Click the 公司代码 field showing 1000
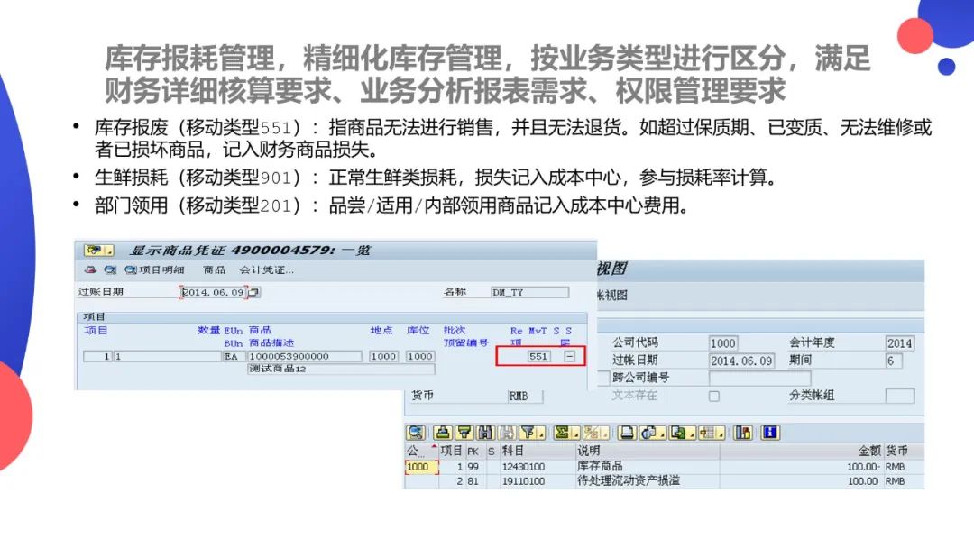 (x=723, y=343)
